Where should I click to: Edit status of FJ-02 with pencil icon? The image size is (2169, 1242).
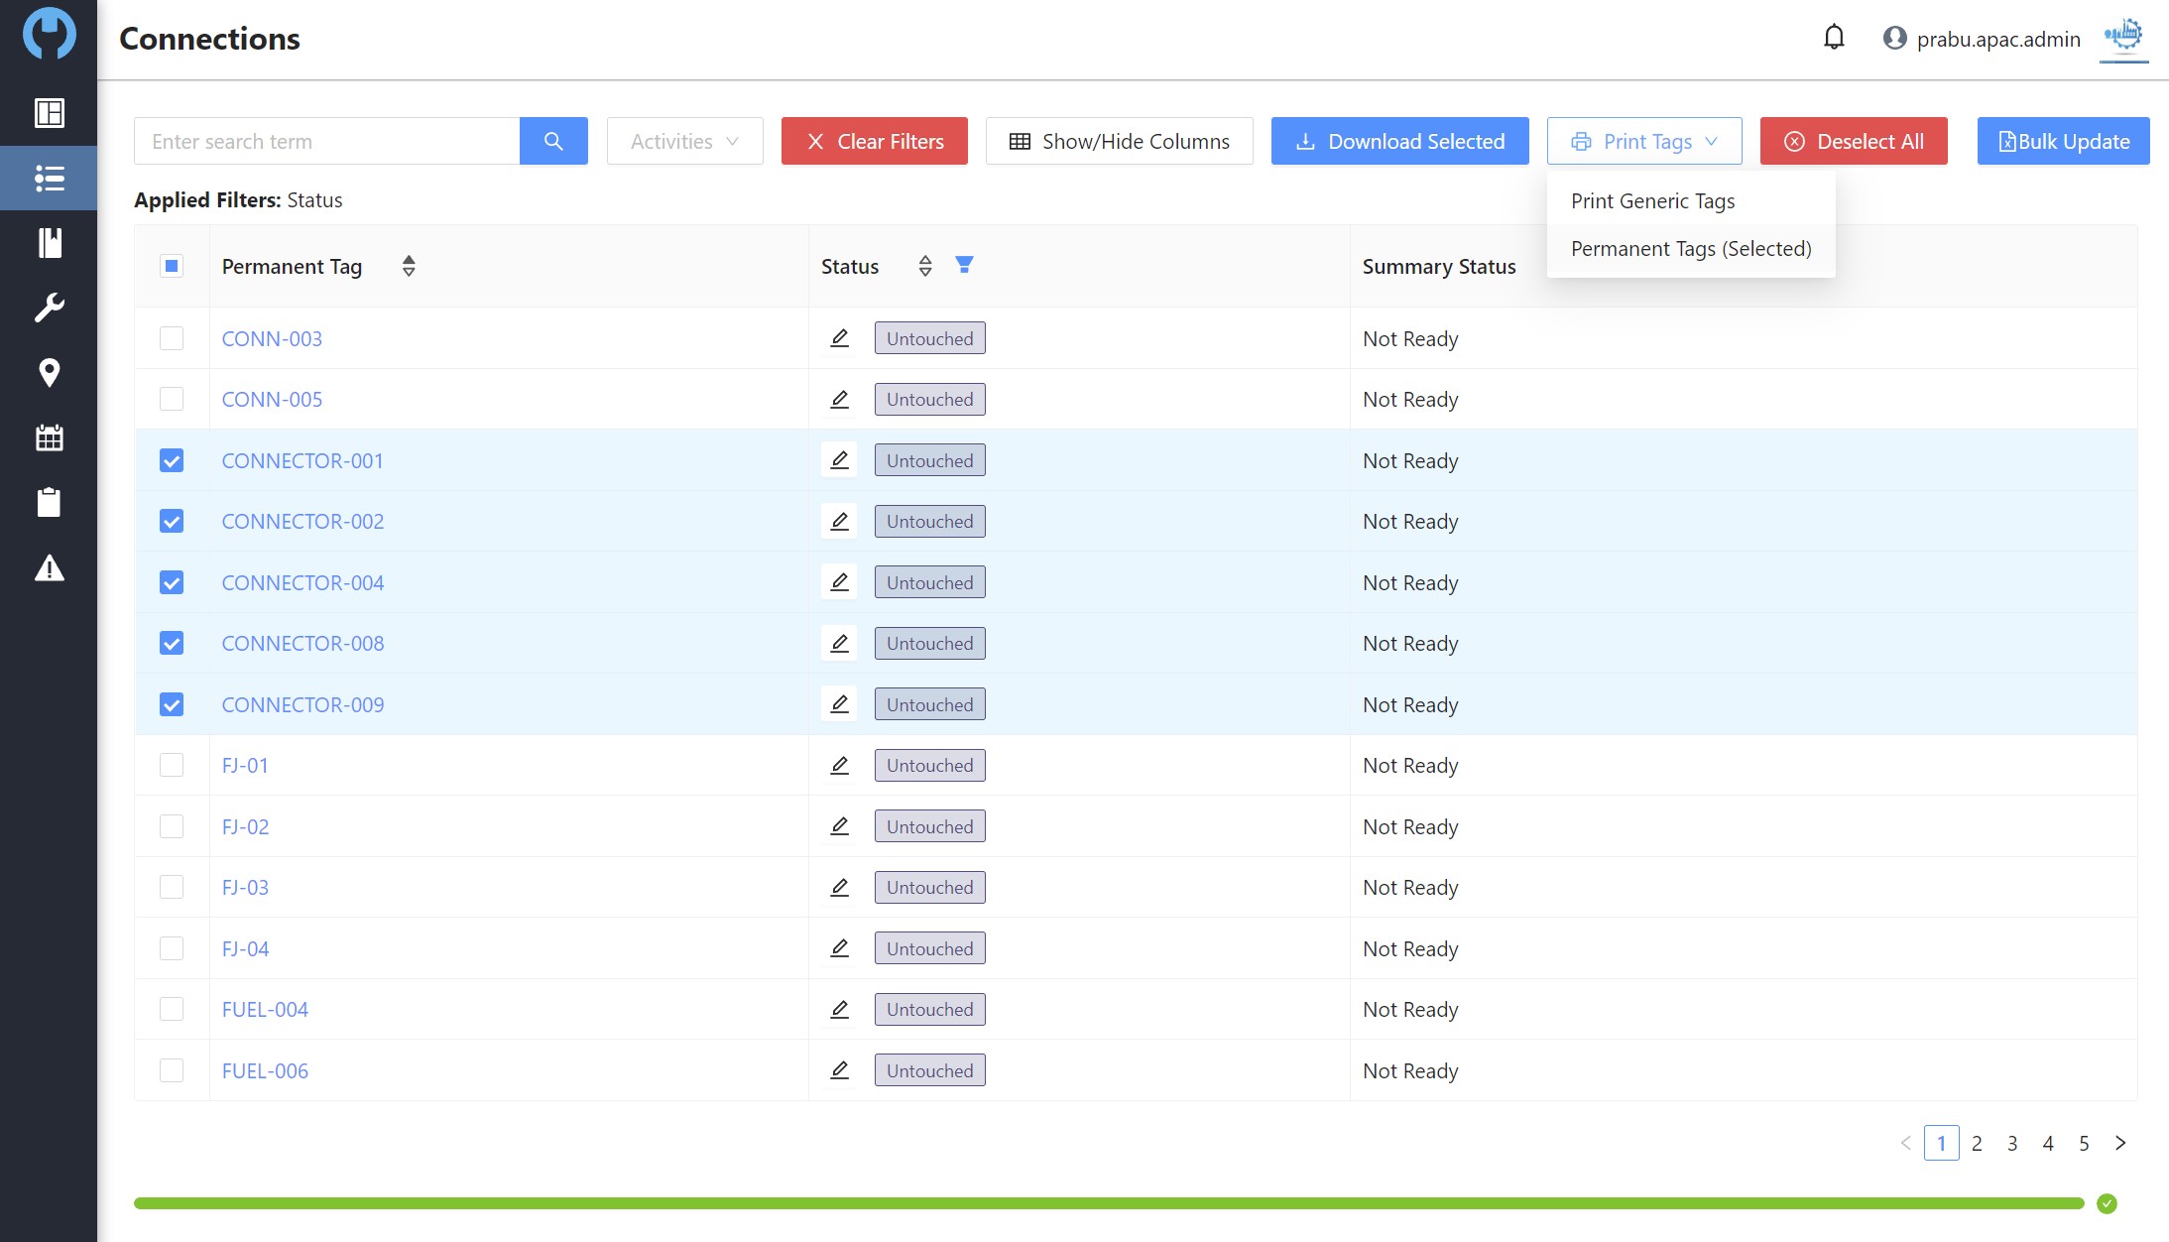coord(839,826)
